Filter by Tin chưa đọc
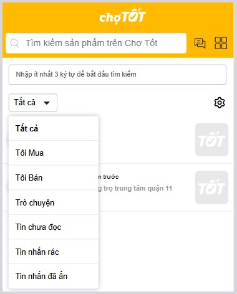 point(54,227)
